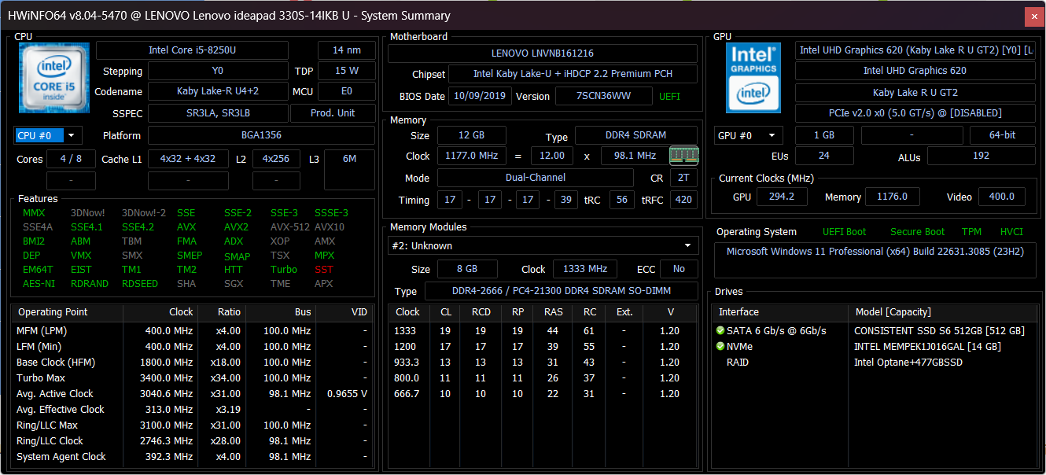This screenshot has width=1046, height=475.
Task: Click the Prod. Unit field
Action: pyautogui.click(x=333, y=112)
